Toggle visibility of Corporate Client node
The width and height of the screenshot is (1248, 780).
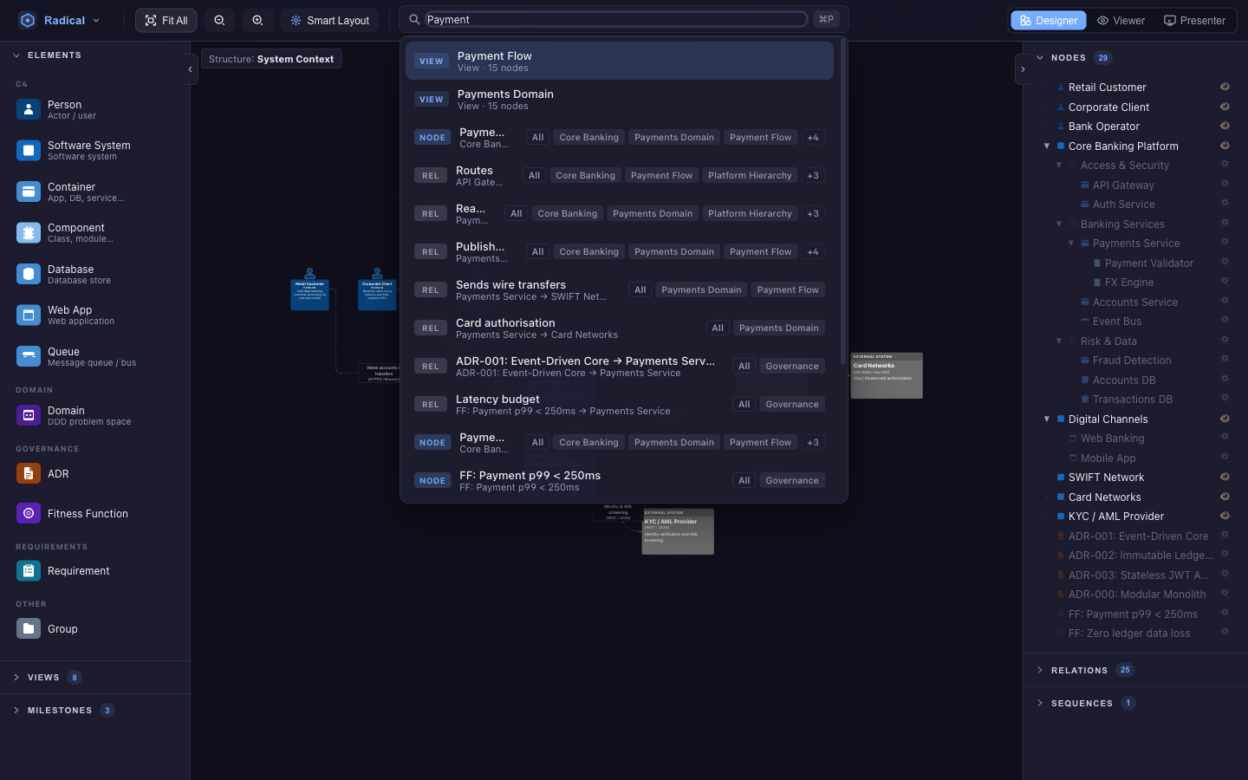1225,107
